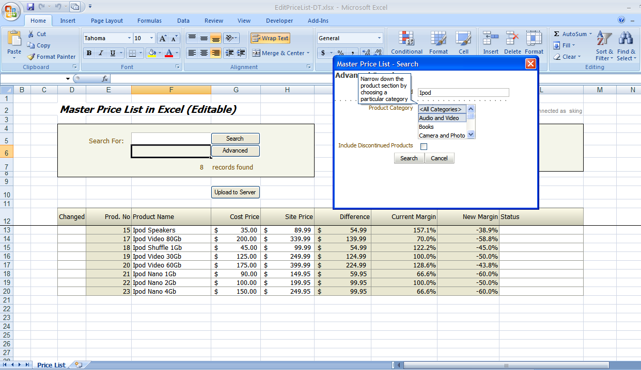Click the Save icon in quick access toolbar
The width and height of the screenshot is (641, 370).
[x=30, y=7]
